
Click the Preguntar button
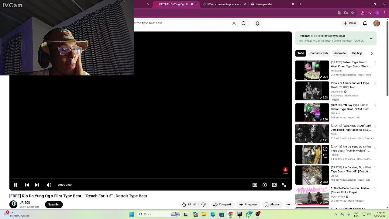click(x=248, y=204)
